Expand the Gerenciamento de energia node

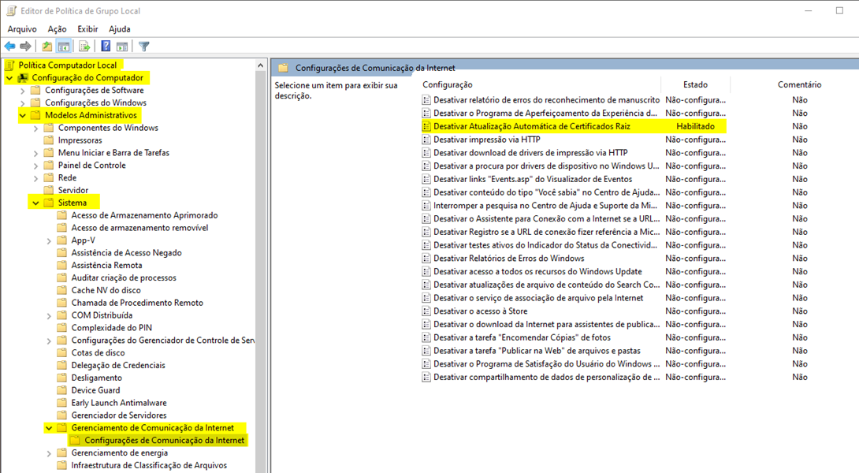point(49,453)
